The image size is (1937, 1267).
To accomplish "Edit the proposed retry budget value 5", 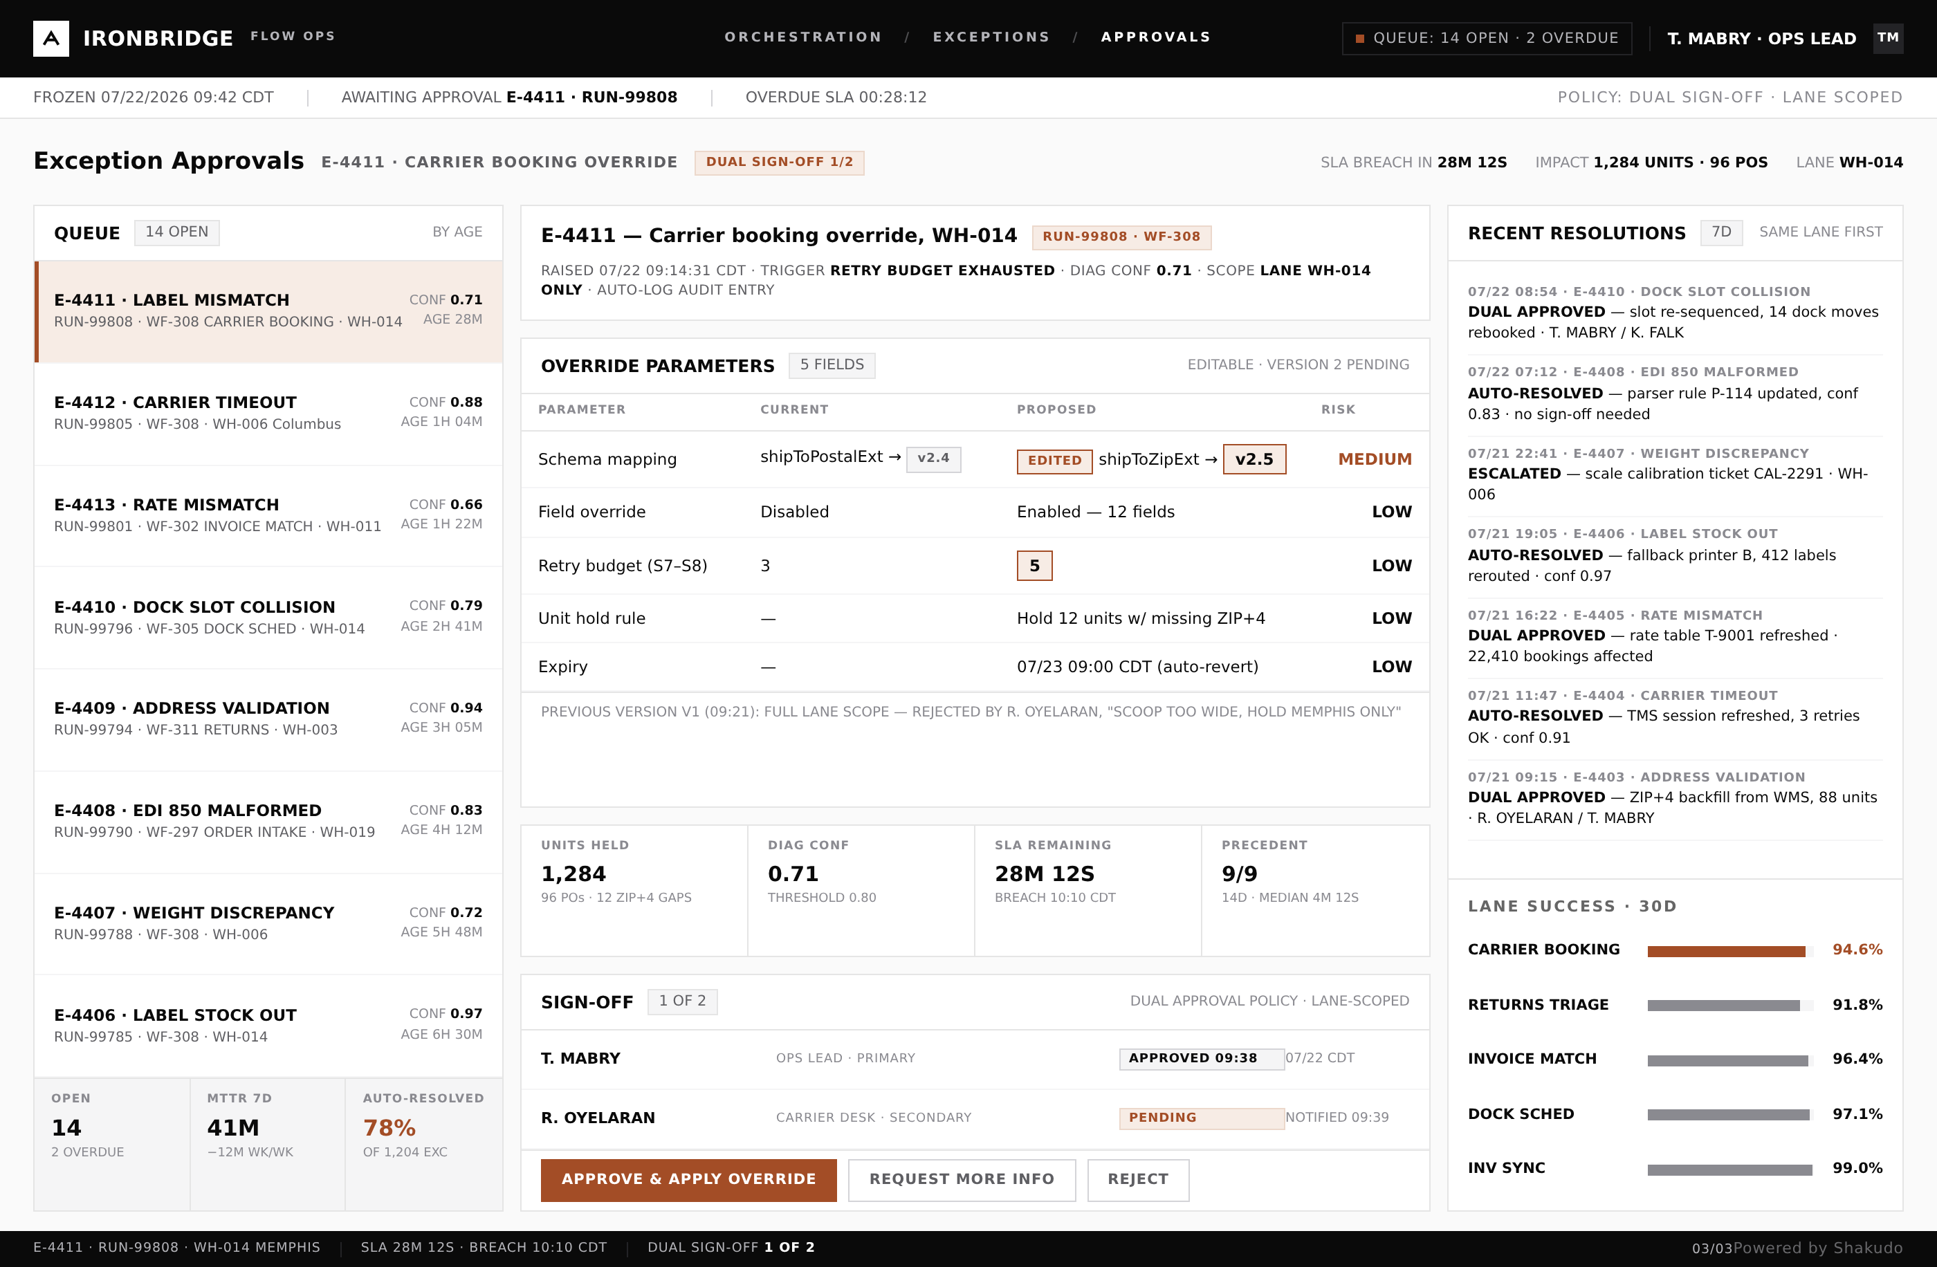I will [1034, 566].
